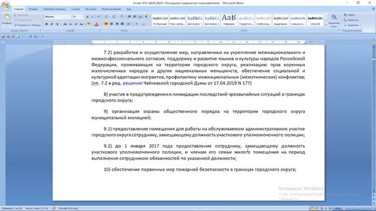The width and height of the screenshot is (376, 211).
Task: Apply the Строгий style
Action: (x=315, y=21)
